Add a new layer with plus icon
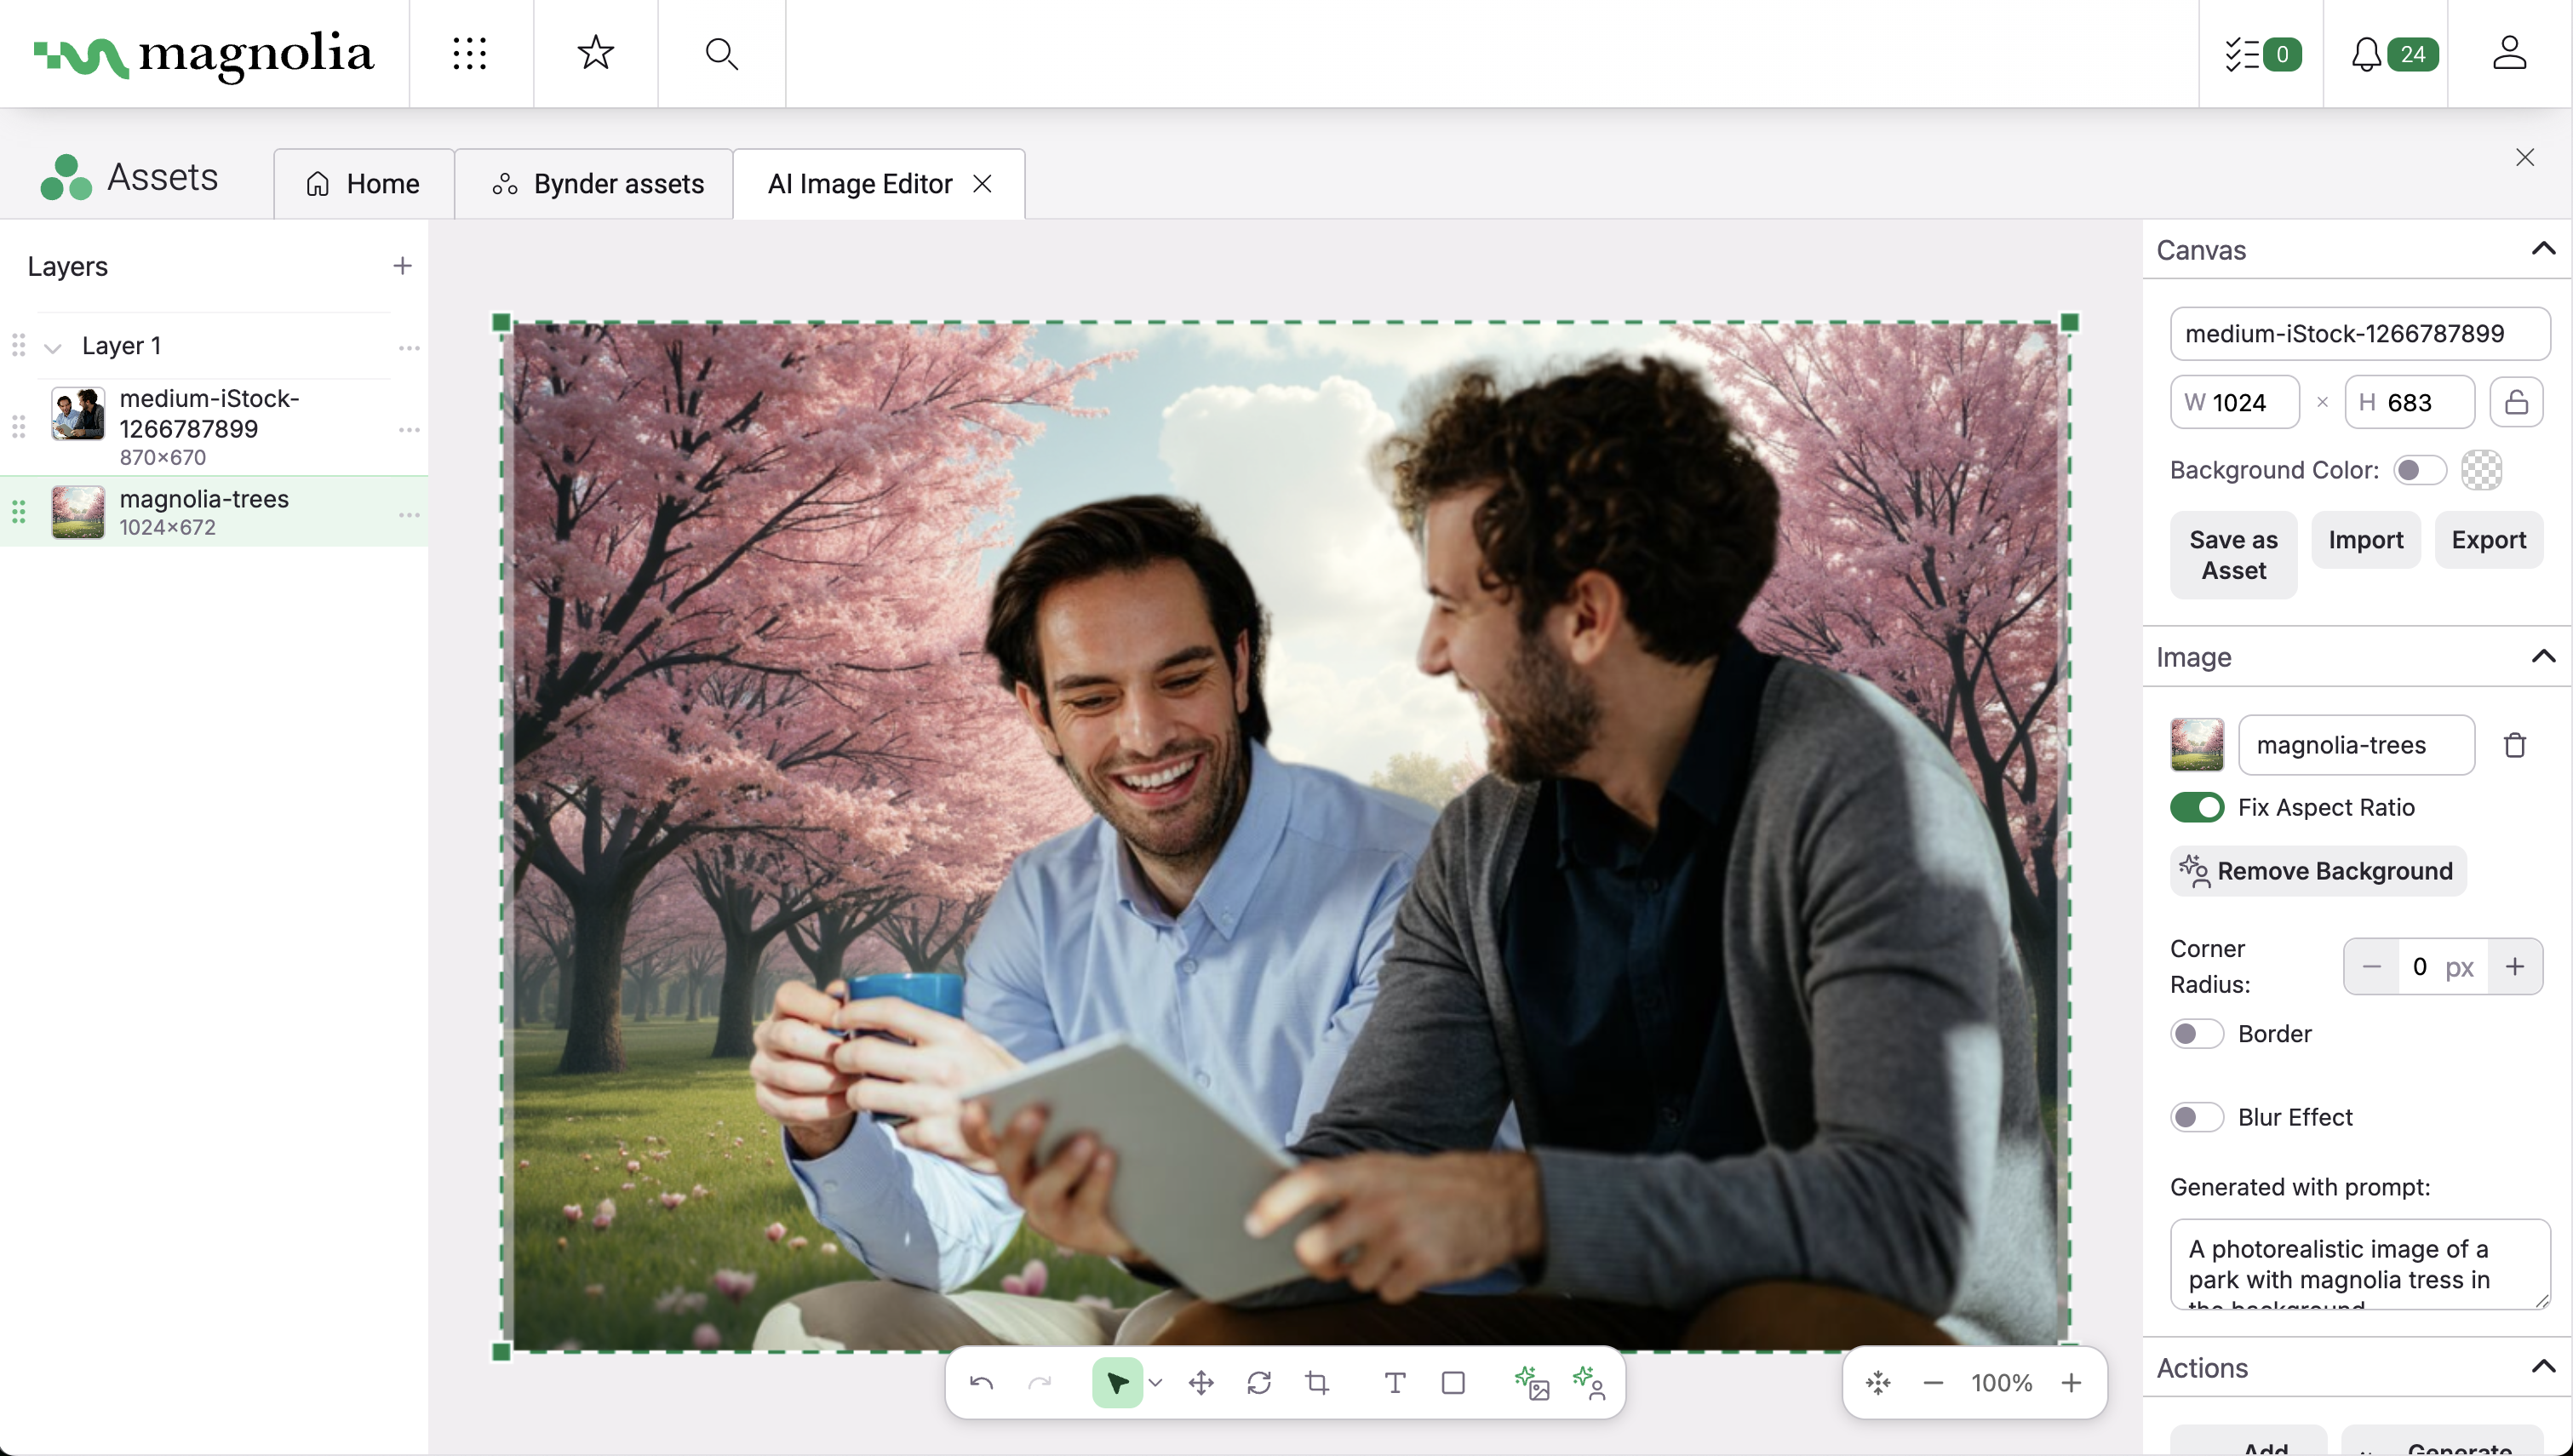Viewport: 2573px width, 1456px height. click(402, 266)
